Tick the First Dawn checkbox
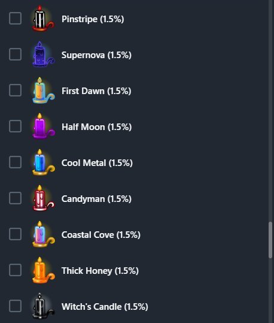Screen dimensions: 274x323 point(15,90)
